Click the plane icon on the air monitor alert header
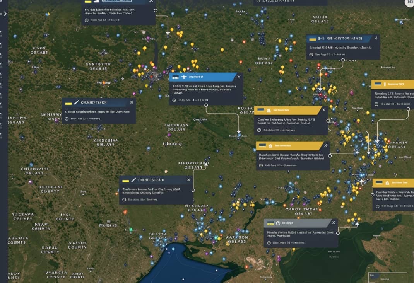 322,39
